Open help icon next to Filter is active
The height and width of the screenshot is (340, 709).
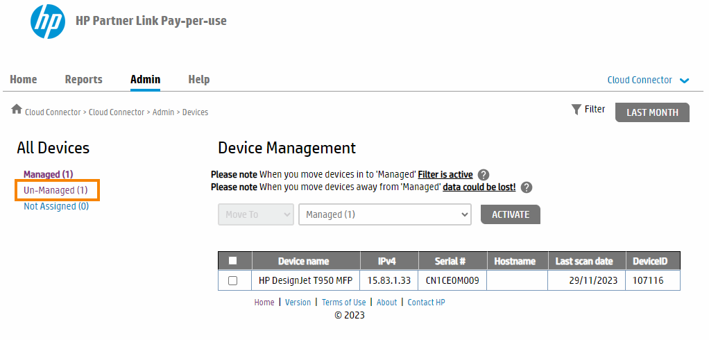pyautogui.click(x=484, y=175)
